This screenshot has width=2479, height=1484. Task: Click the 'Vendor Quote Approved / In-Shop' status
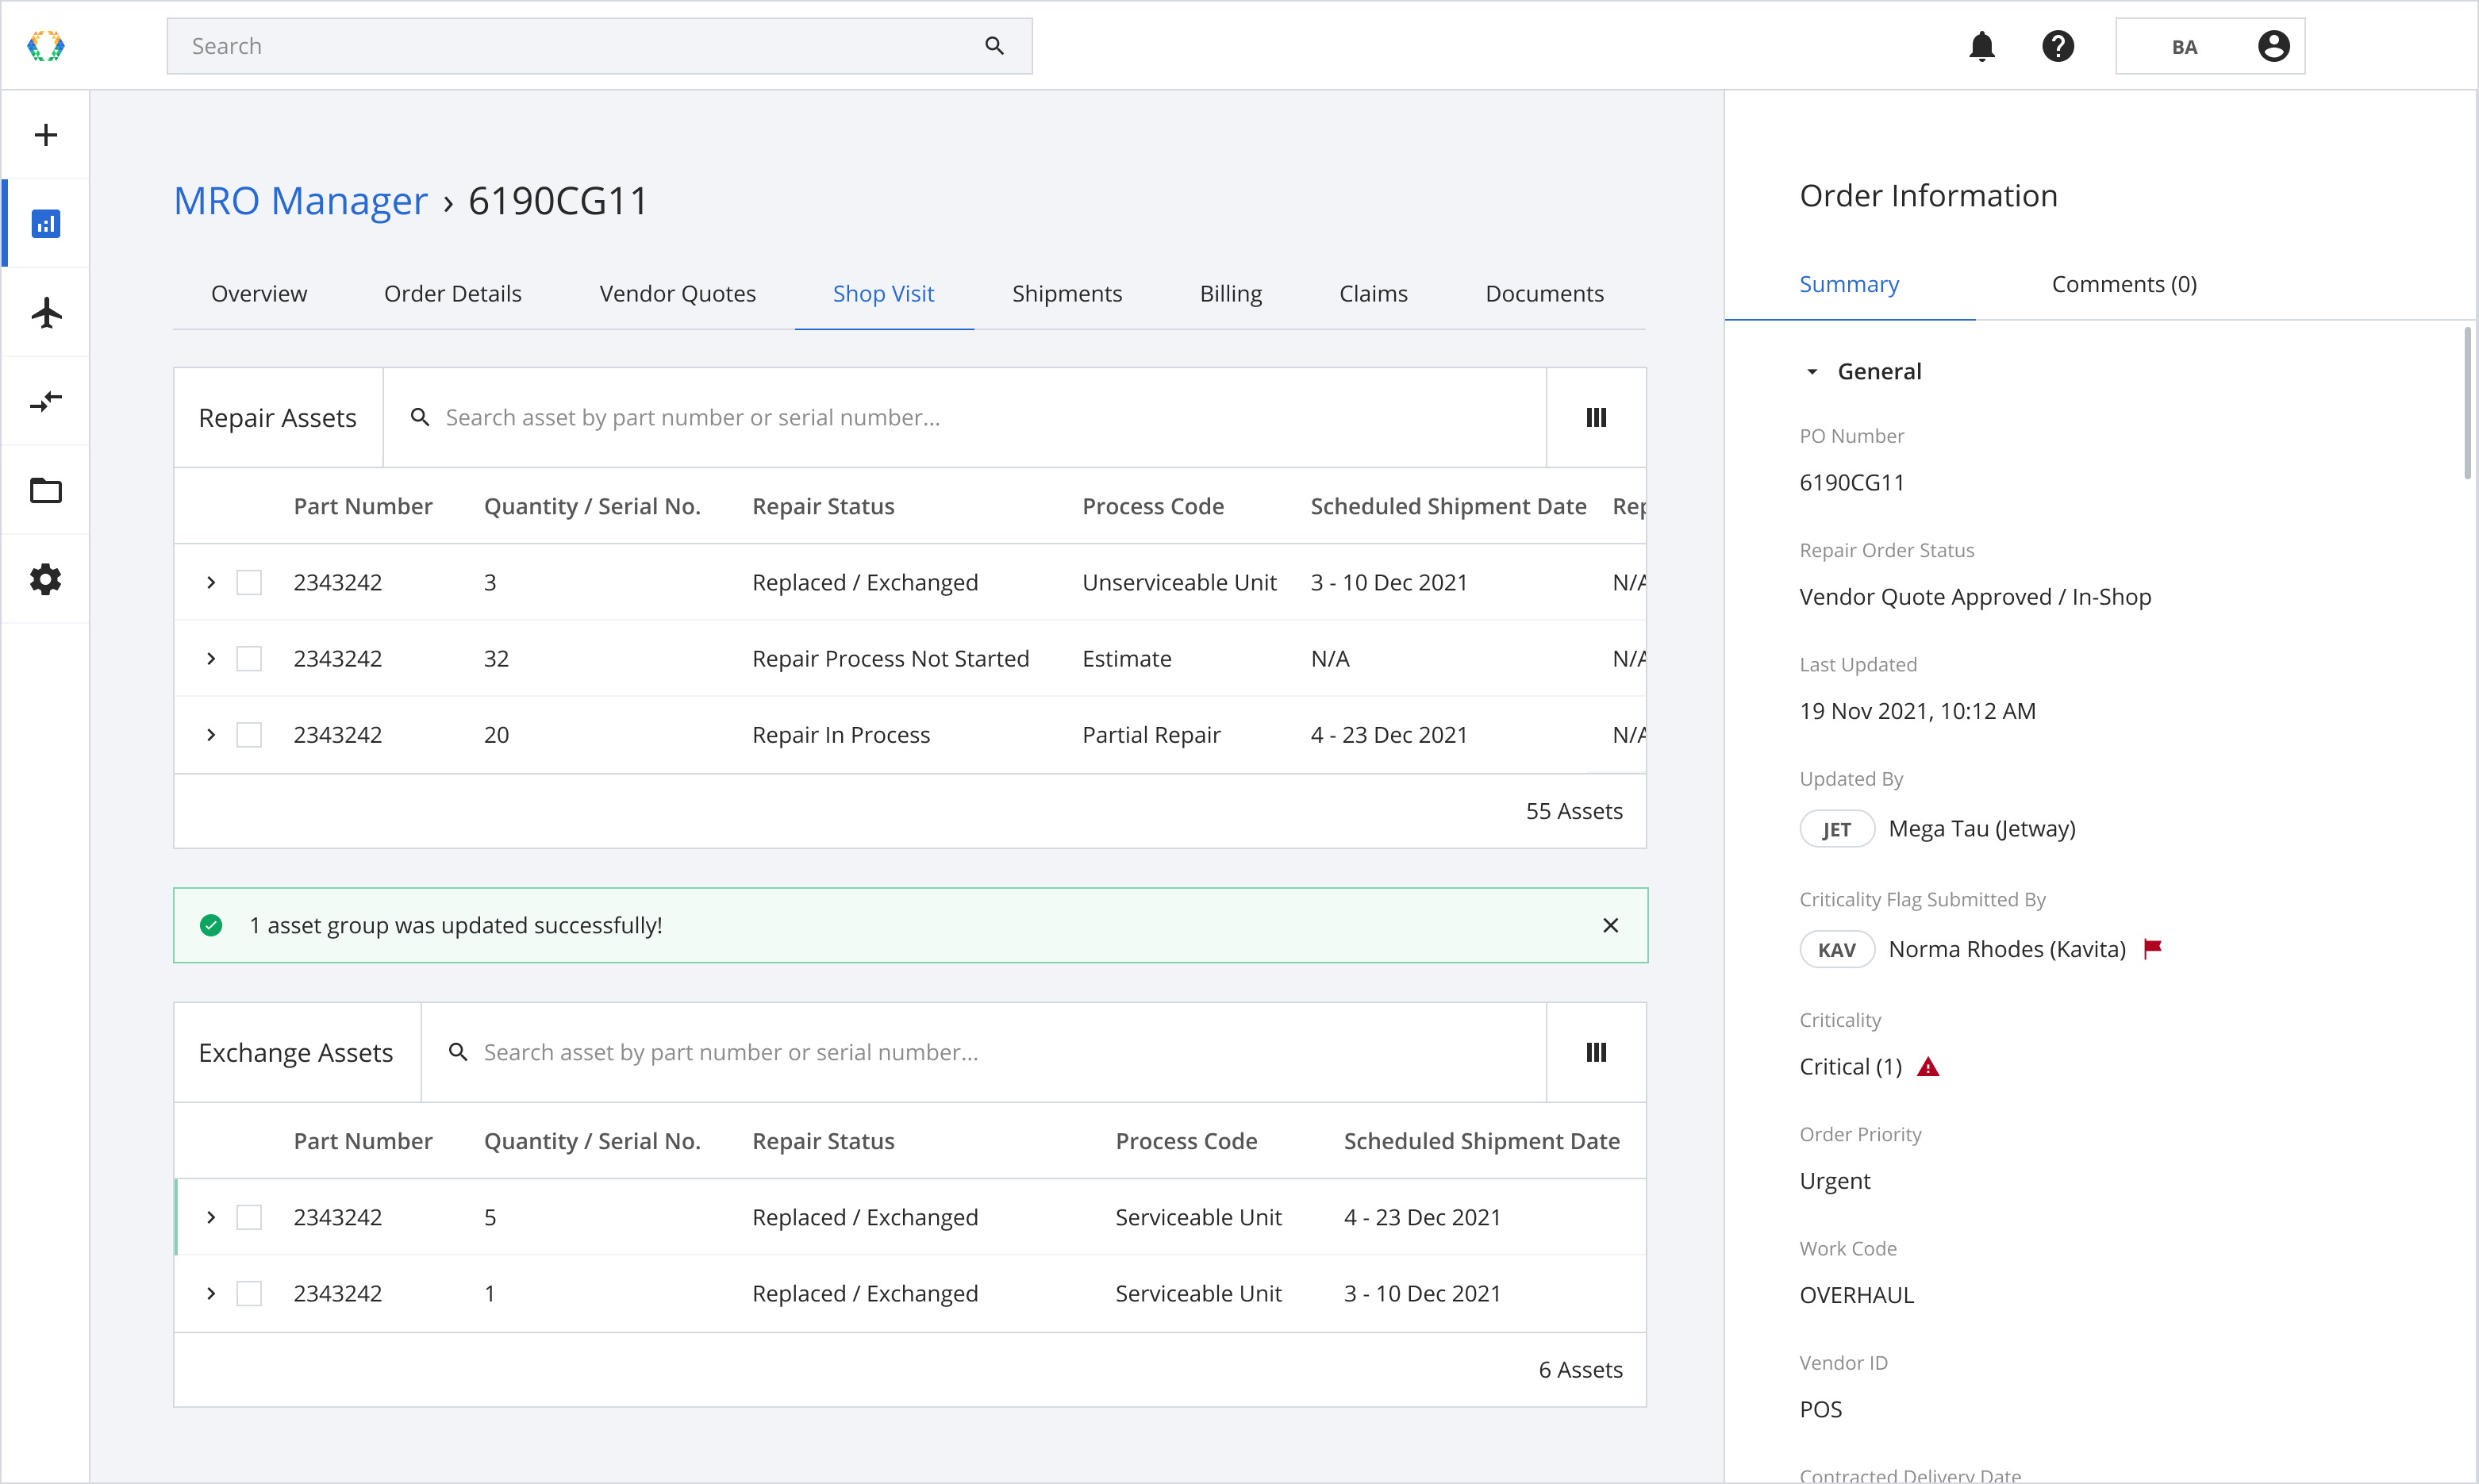[x=1975, y=597]
